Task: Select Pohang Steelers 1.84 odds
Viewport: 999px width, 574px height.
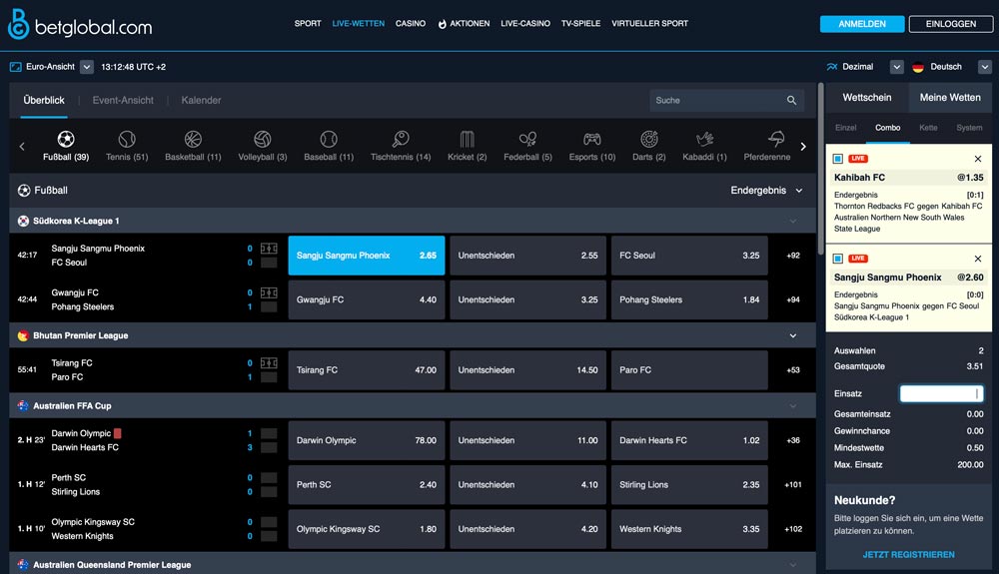Action: pos(689,299)
